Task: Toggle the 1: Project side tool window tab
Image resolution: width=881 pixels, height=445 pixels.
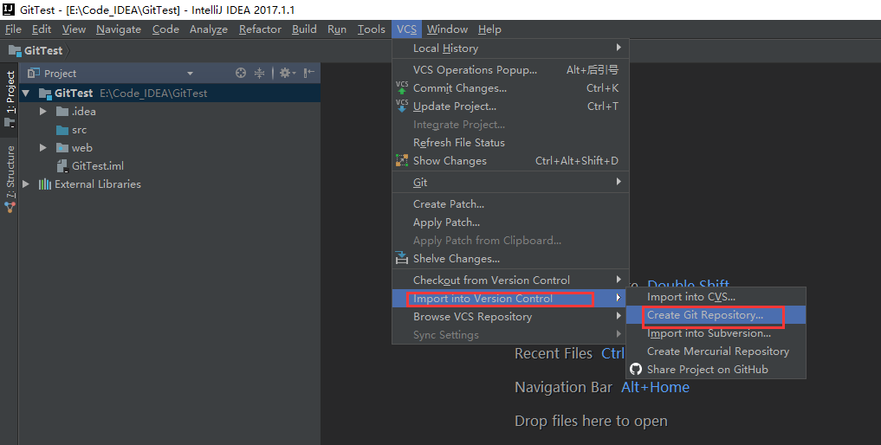Action: (x=10, y=99)
